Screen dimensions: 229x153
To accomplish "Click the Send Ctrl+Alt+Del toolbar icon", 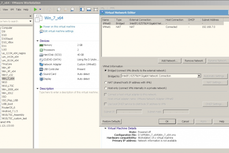I will click(49, 10).
